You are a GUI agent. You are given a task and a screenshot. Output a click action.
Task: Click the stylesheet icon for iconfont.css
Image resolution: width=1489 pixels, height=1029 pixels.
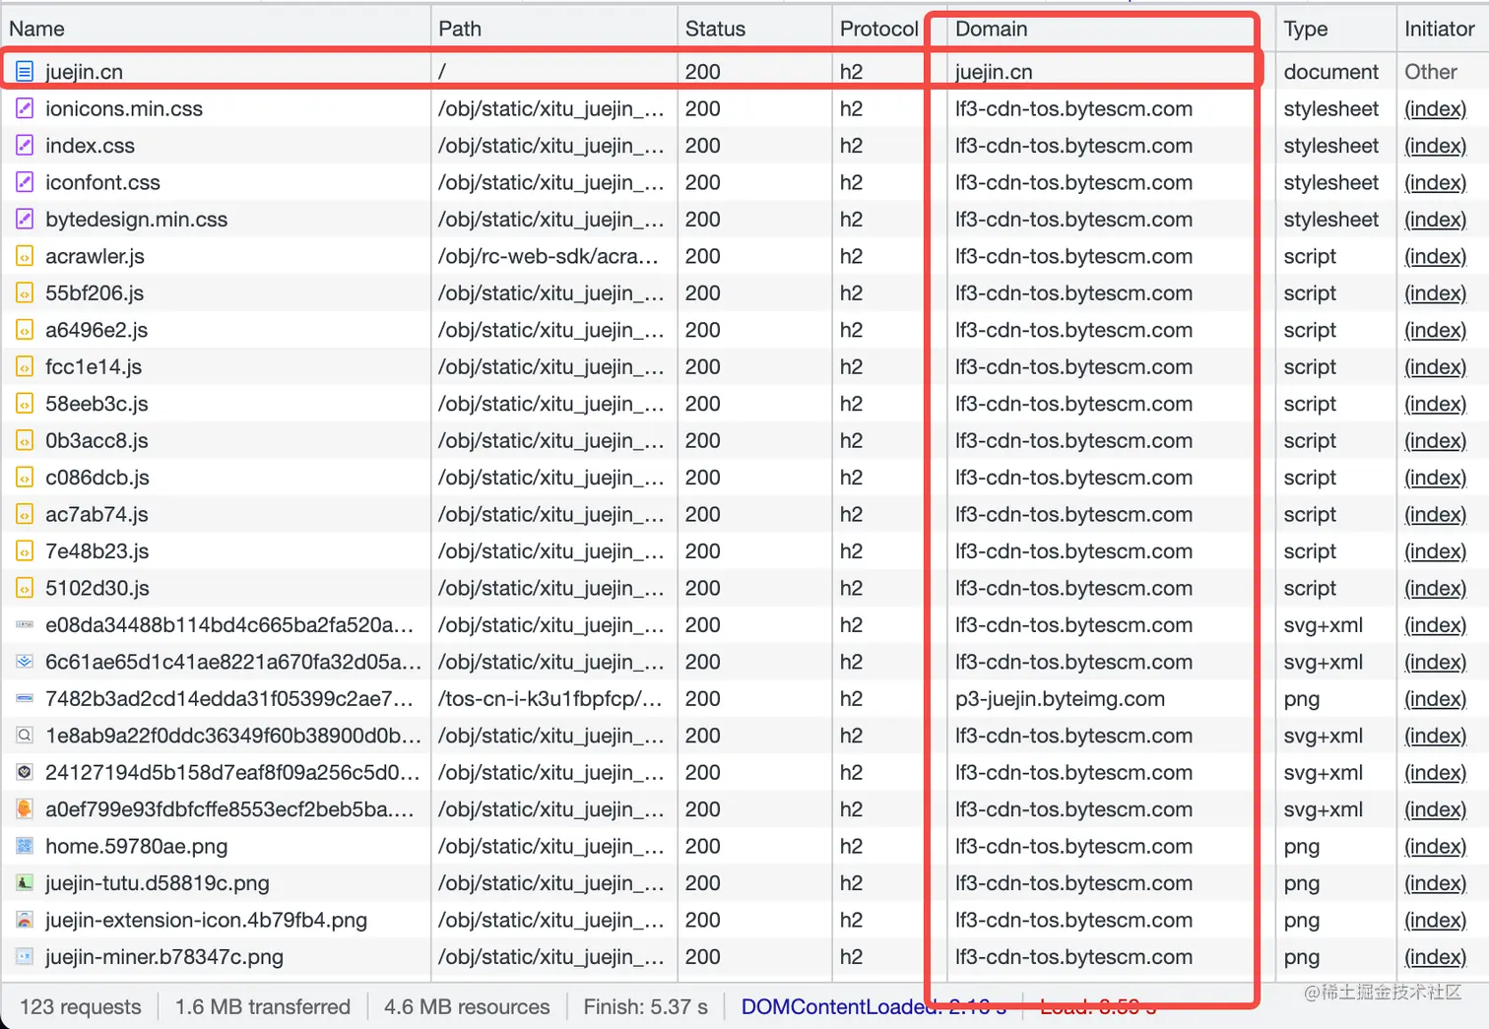[x=25, y=182]
